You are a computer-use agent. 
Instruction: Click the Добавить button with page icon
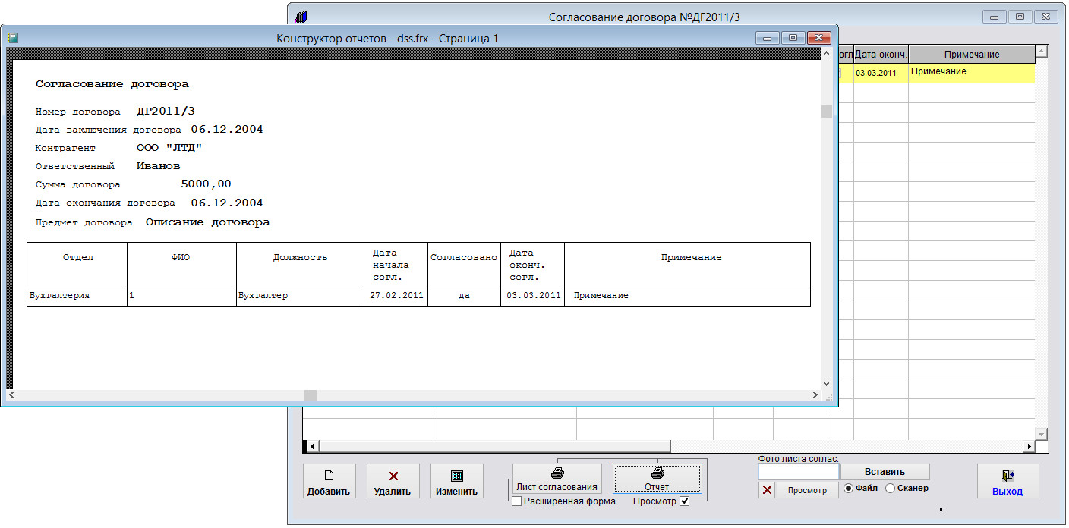(x=329, y=482)
